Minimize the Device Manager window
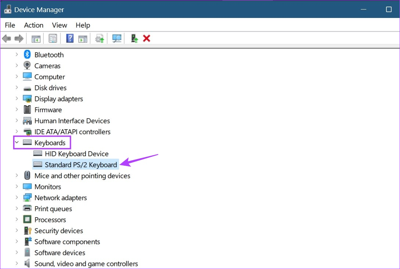 click(x=363, y=10)
